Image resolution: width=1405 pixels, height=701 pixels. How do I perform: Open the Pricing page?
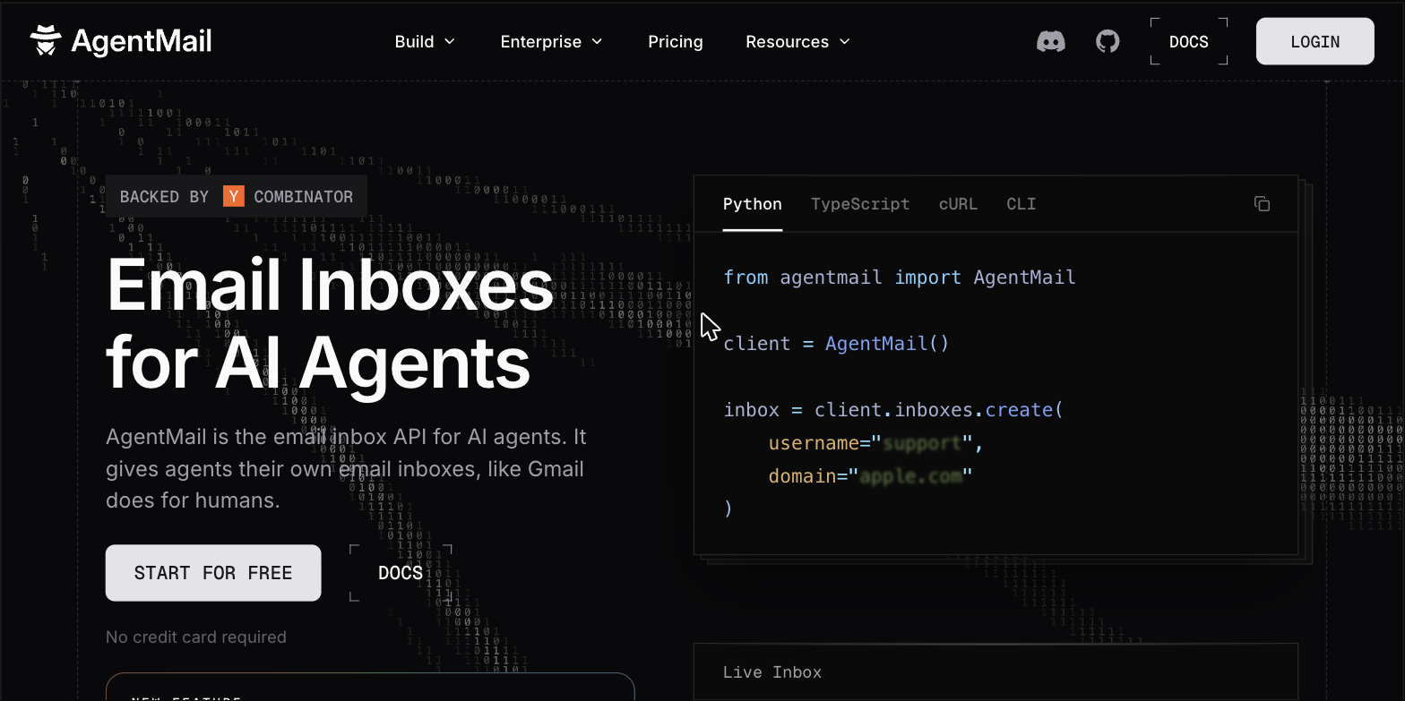[676, 42]
